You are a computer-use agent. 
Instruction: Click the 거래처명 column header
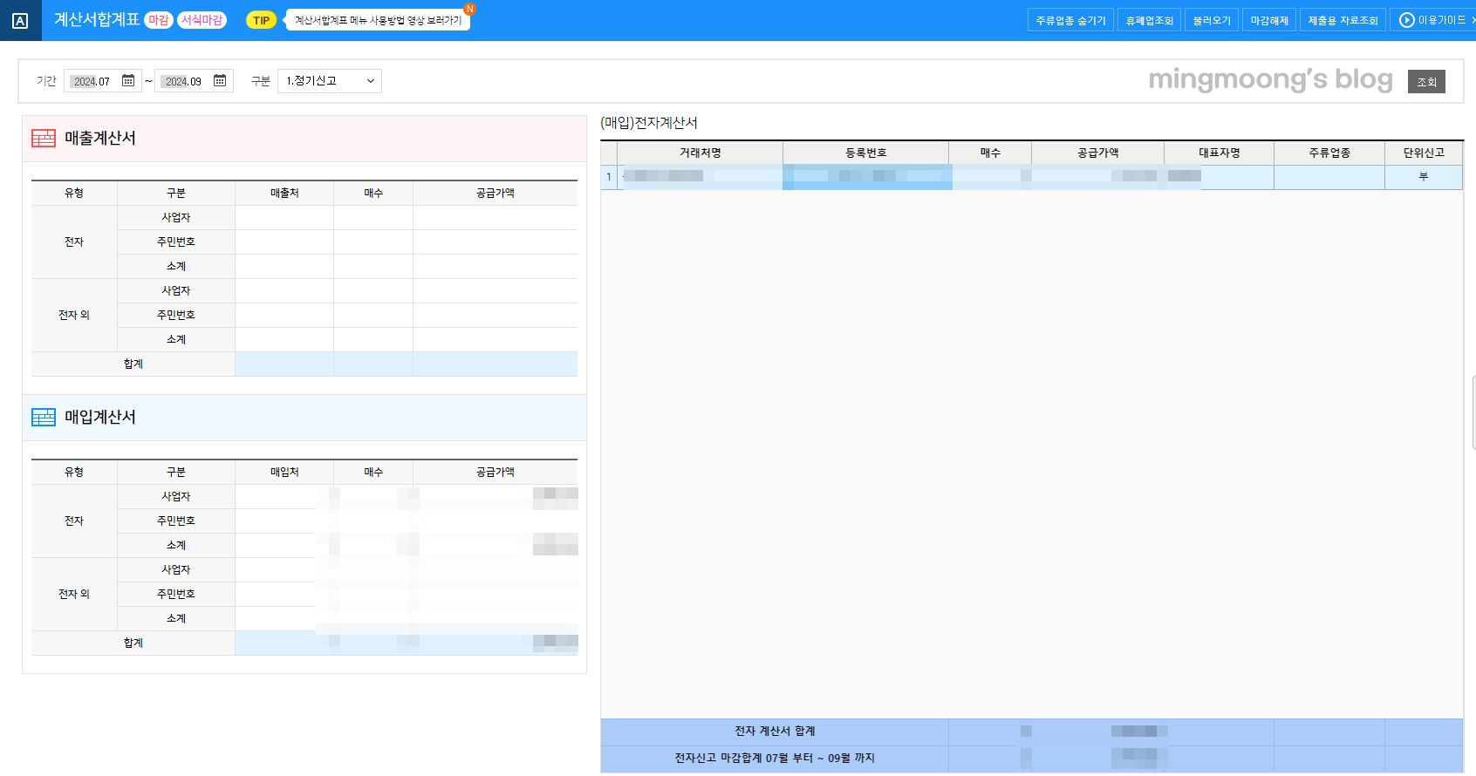700,153
